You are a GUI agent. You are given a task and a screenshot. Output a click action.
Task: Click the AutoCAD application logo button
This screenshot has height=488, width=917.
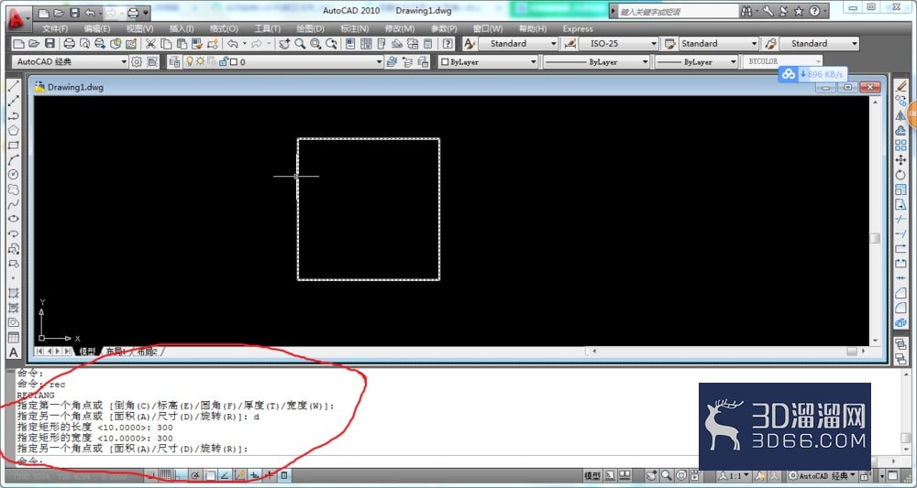pyautogui.click(x=18, y=17)
